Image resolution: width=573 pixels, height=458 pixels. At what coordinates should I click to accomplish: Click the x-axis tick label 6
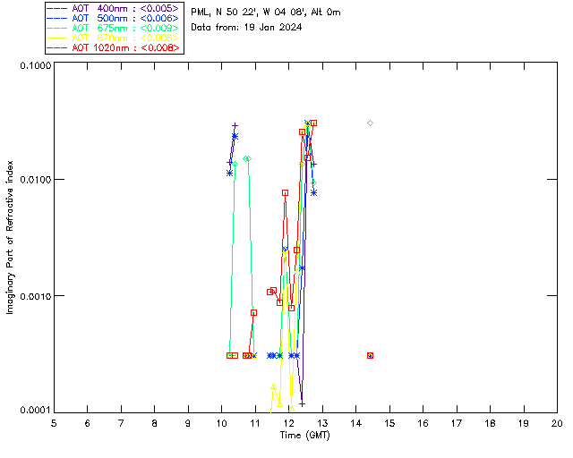(88, 423)
